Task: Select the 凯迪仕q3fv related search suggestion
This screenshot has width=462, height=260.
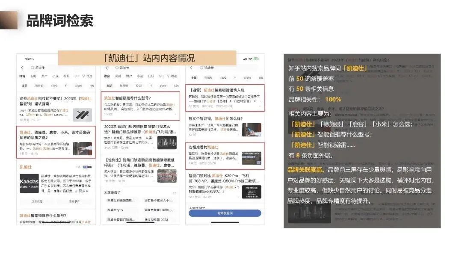Action: tap(115, 210)
